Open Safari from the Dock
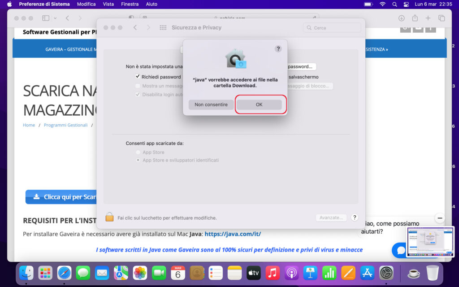459x287 pixels. [64, 273]
